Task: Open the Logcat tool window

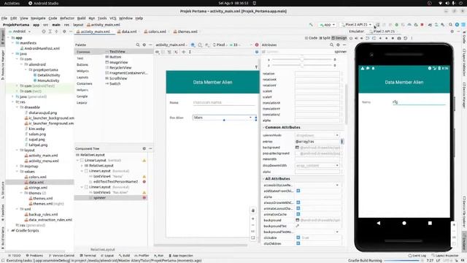Action: coord(107,256)
